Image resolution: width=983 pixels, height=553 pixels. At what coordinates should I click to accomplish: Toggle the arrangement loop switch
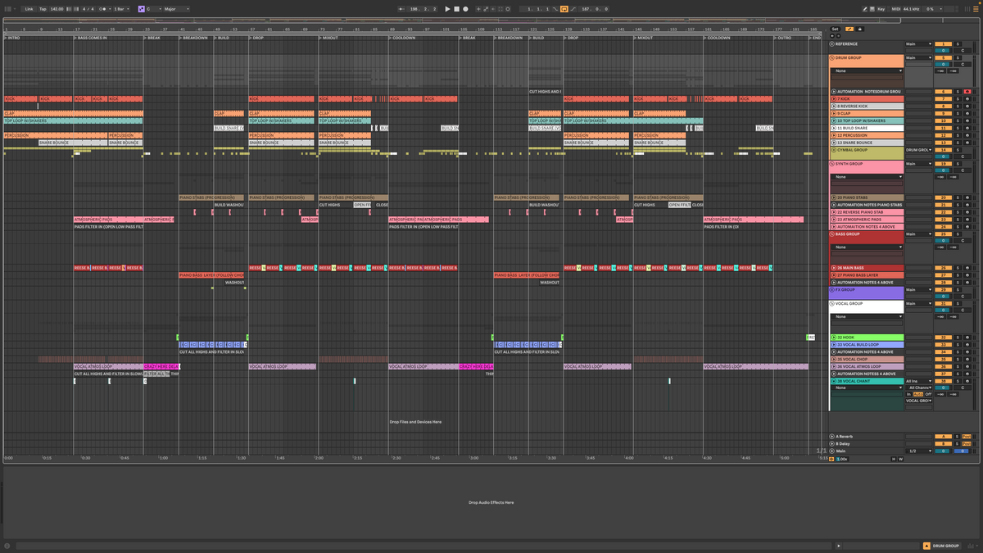[564, 8]
